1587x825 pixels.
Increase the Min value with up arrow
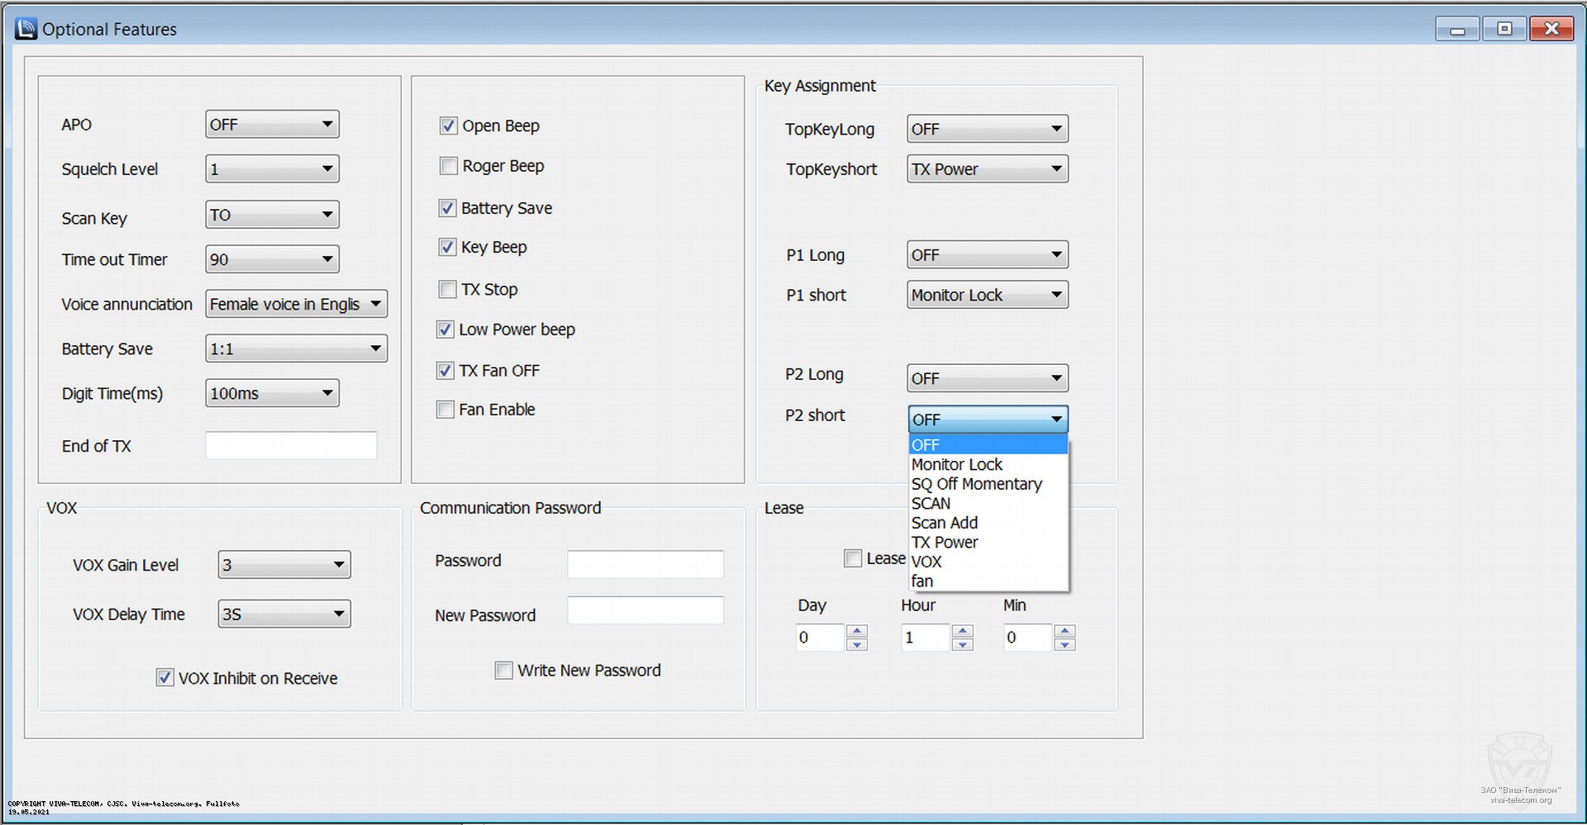coord(1065,631)
